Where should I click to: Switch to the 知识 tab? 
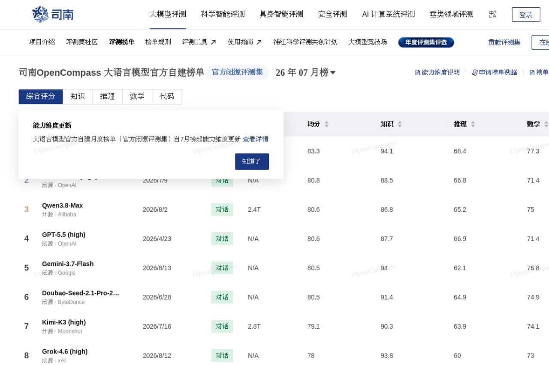pyautogui.click(x=78, y=97)
